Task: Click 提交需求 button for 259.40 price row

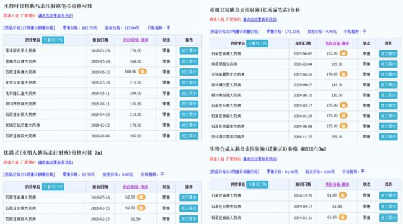Action: 388,137
